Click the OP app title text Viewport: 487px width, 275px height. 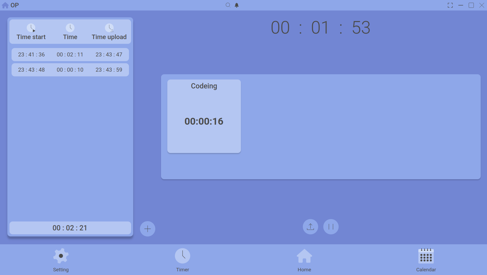coord(15,6)
